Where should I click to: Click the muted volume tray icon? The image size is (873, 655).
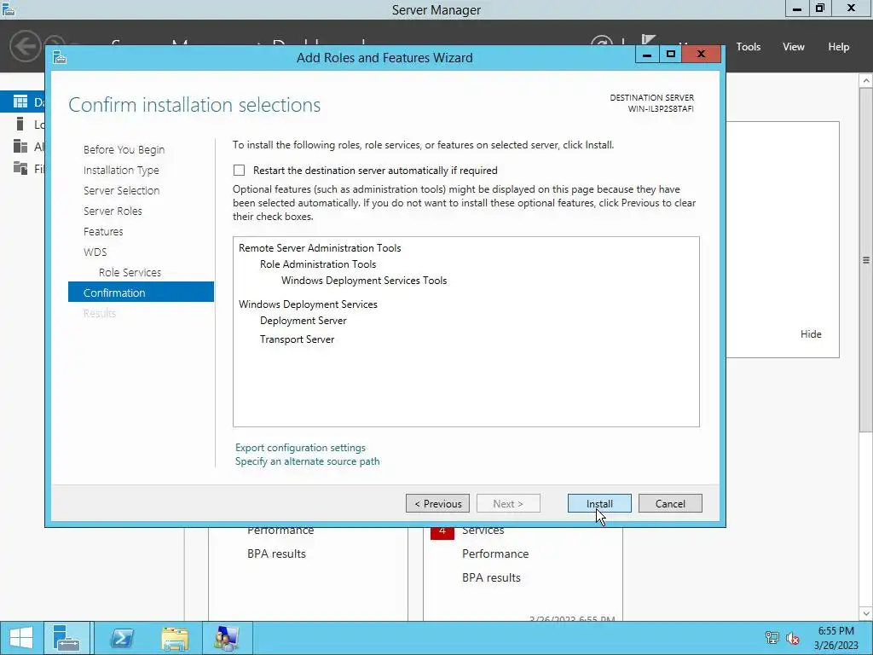point(793,638)
